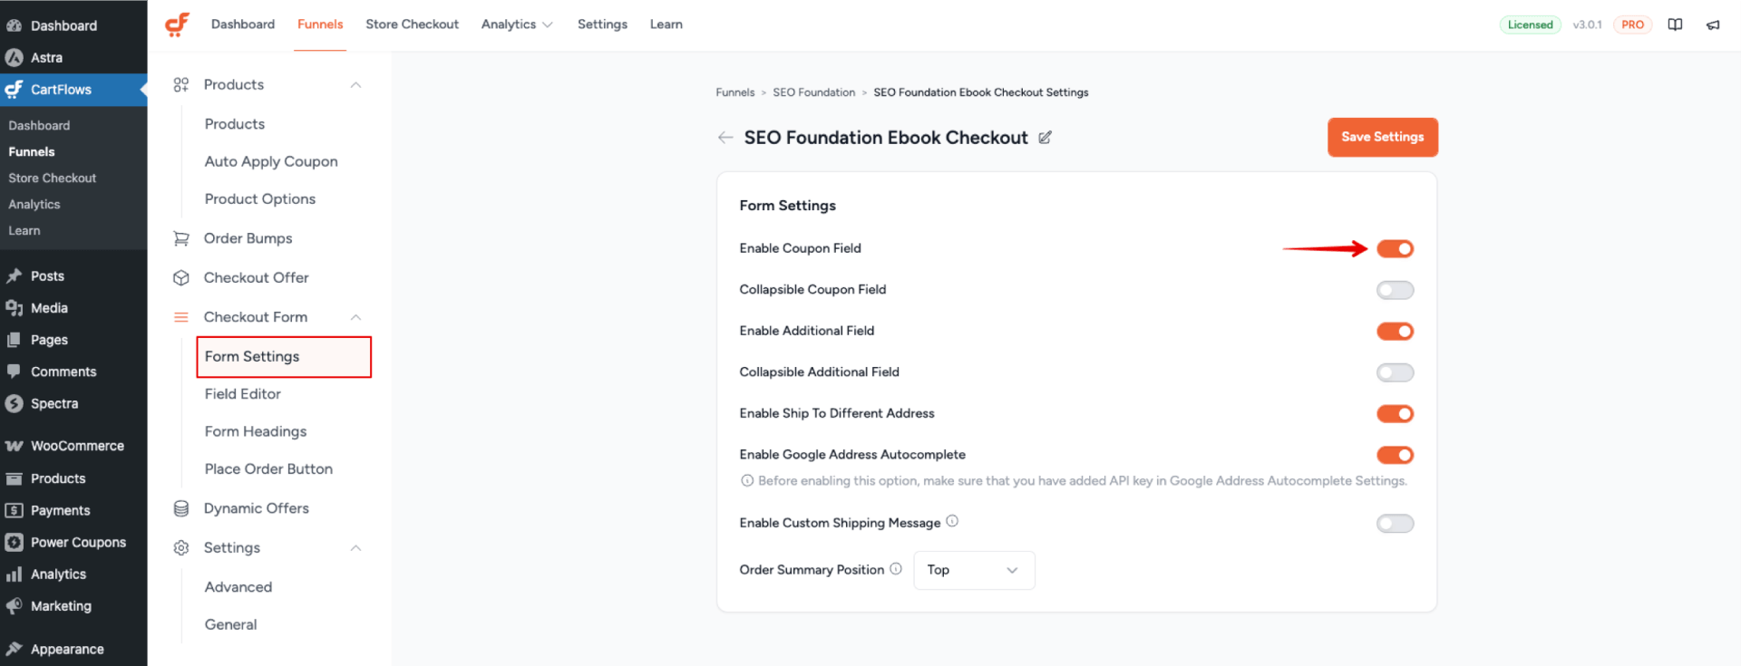The image size is (1741, 666).
Task: Click the pencil icon to edit checkout title
Action: point(1045,138)
